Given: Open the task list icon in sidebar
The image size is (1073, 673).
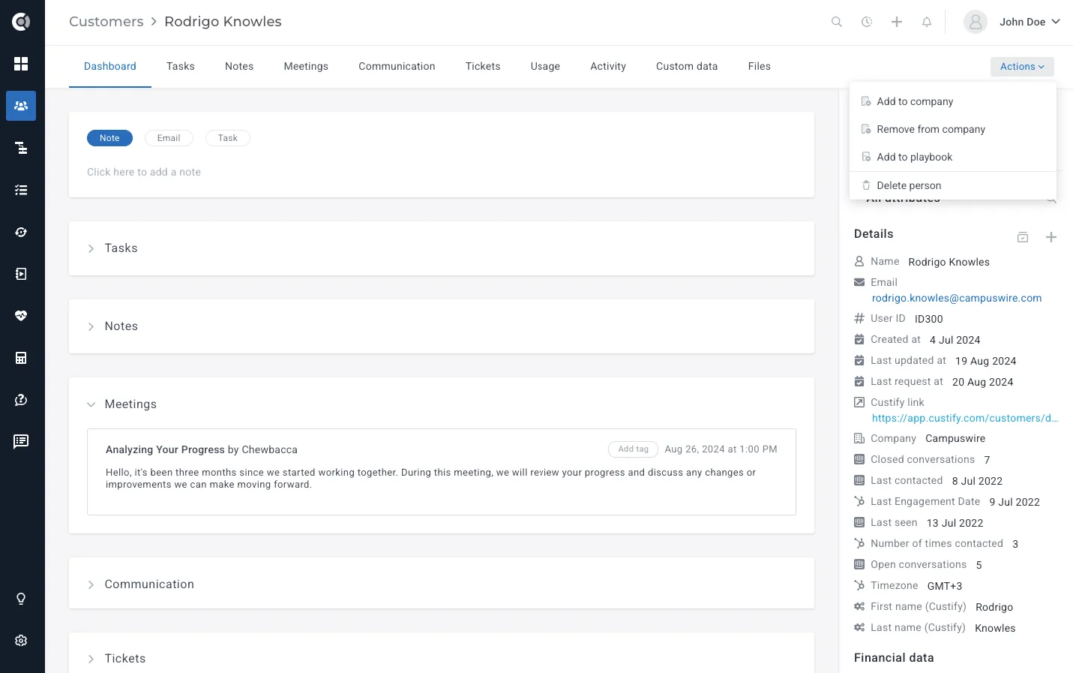Looking at the screenshot, I should [x=21, y=190].
